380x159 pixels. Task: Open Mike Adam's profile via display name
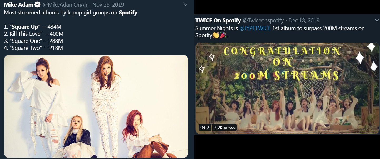[x=18, y=5]
